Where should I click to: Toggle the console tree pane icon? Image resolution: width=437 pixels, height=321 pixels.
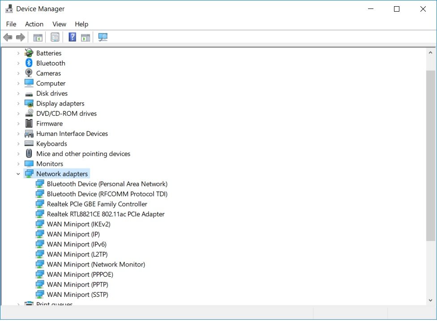click(38, 37)
